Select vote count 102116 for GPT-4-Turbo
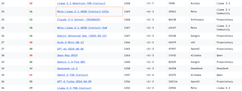The image size is (242, 91). tap(173, 81)
